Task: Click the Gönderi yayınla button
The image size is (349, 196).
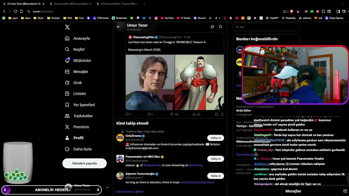Action: coord(85,163)
